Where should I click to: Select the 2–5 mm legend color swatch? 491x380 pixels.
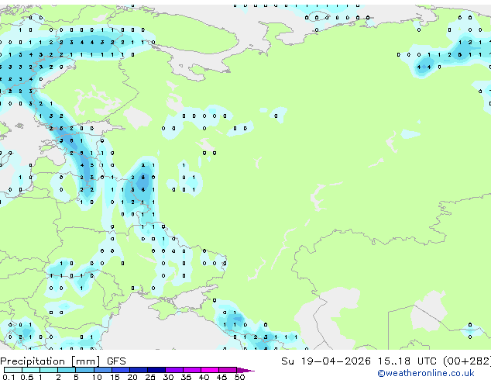[x=67, y=370]
